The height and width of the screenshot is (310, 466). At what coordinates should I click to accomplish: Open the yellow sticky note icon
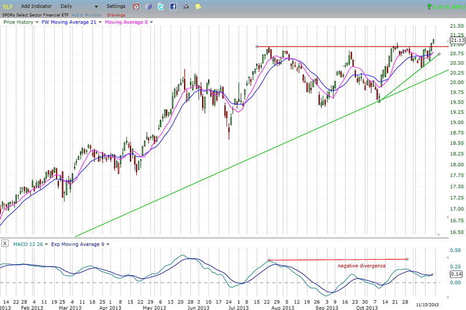coord(198,6)
